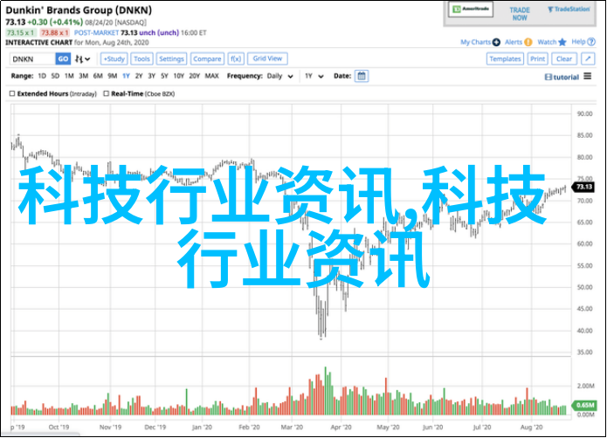Select the 3M range
This screenshot has height=438, width=607.
coord(84,76)
